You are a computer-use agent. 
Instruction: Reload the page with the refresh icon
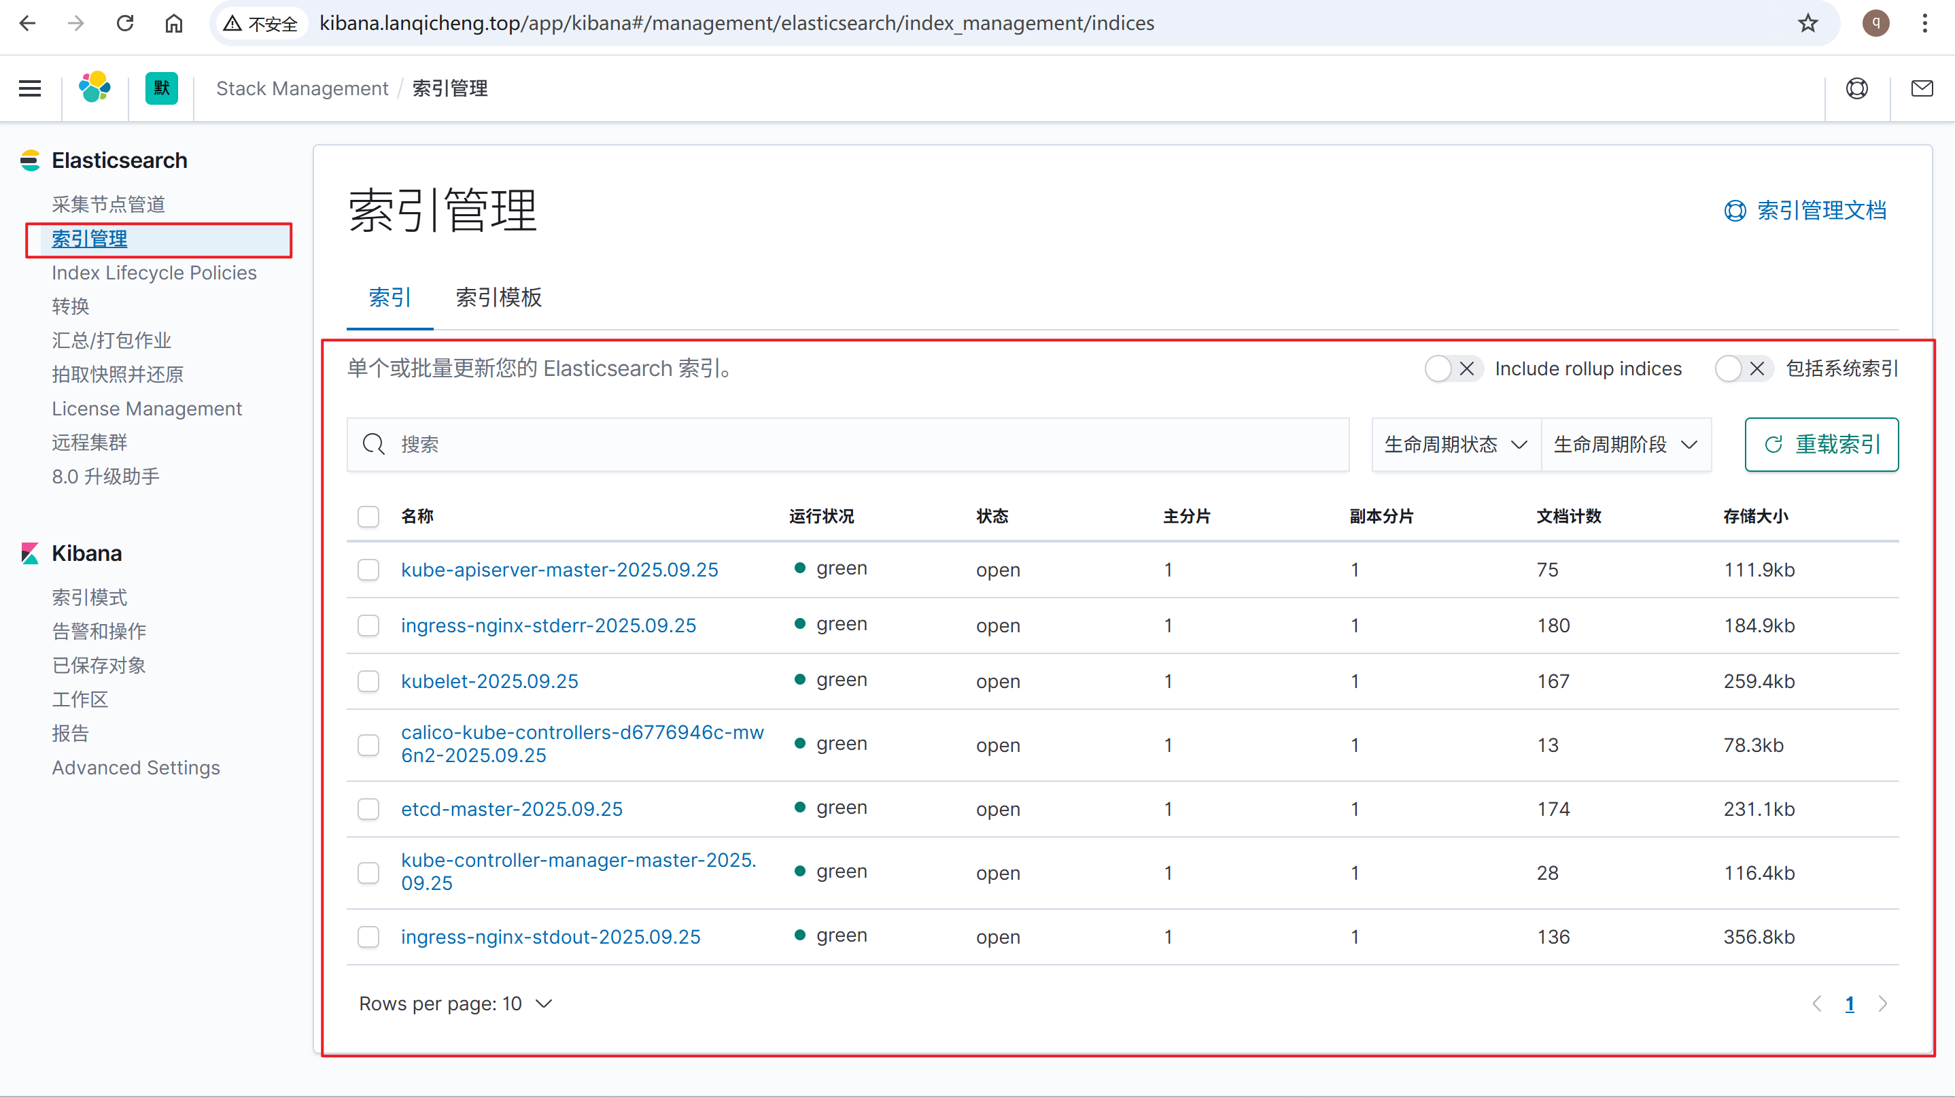coord(125,24)
